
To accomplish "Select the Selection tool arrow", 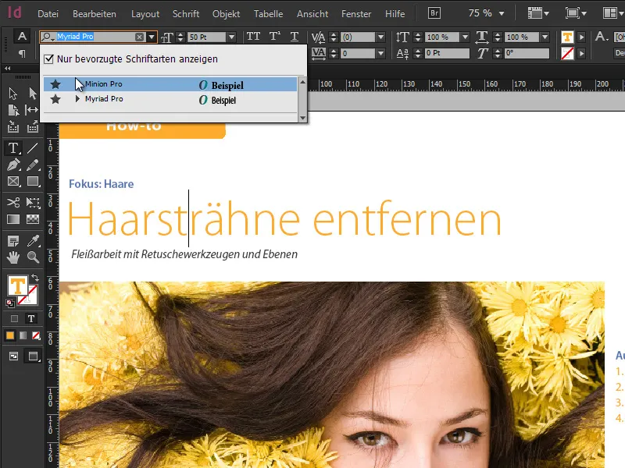I will pos(12,94).
